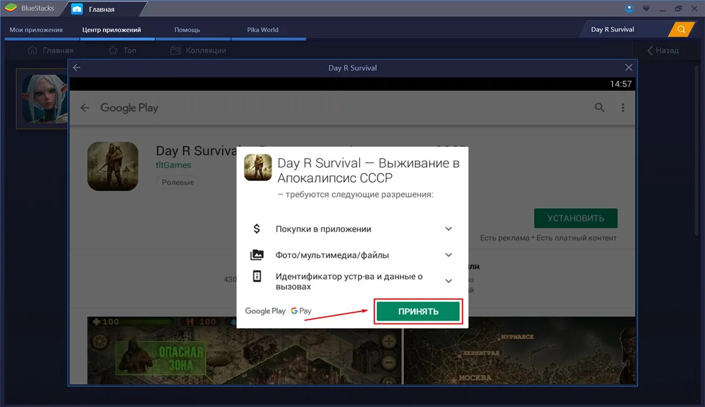
Task: Open the Топ section
Action: click(123, 50)
